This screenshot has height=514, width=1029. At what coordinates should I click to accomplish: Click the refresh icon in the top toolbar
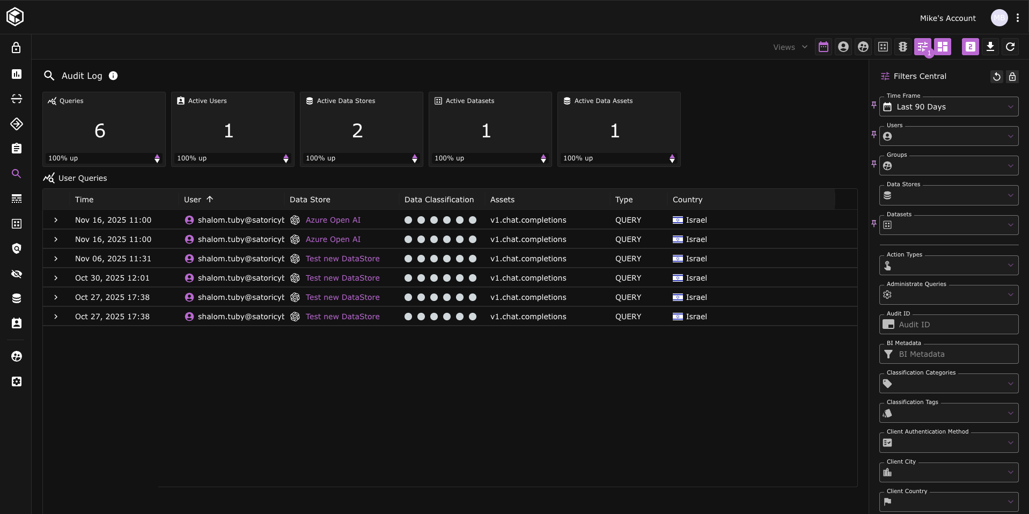pos(1010,47)
